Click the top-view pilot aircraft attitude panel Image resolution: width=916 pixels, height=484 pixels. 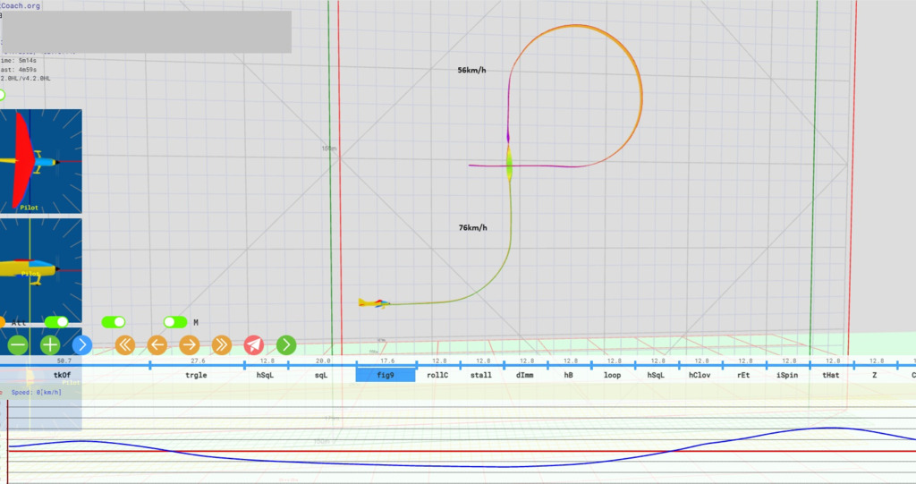pyautogui.click(x=41, y=161)
